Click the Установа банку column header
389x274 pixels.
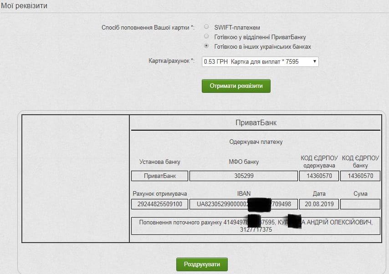[159, 162]
